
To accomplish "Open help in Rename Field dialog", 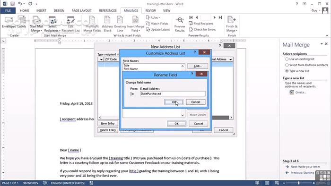I will point(192,74).
